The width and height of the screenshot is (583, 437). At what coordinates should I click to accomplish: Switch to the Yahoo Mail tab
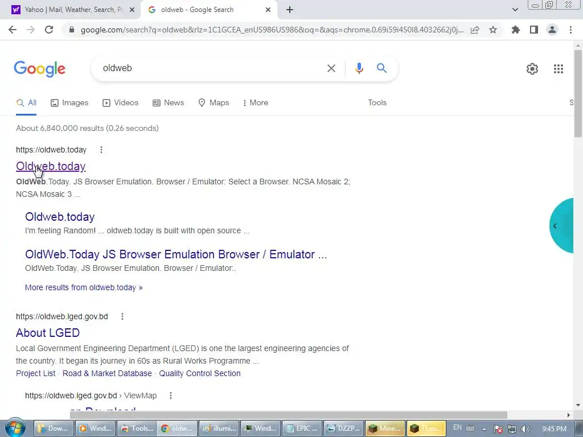coord(73,10)
